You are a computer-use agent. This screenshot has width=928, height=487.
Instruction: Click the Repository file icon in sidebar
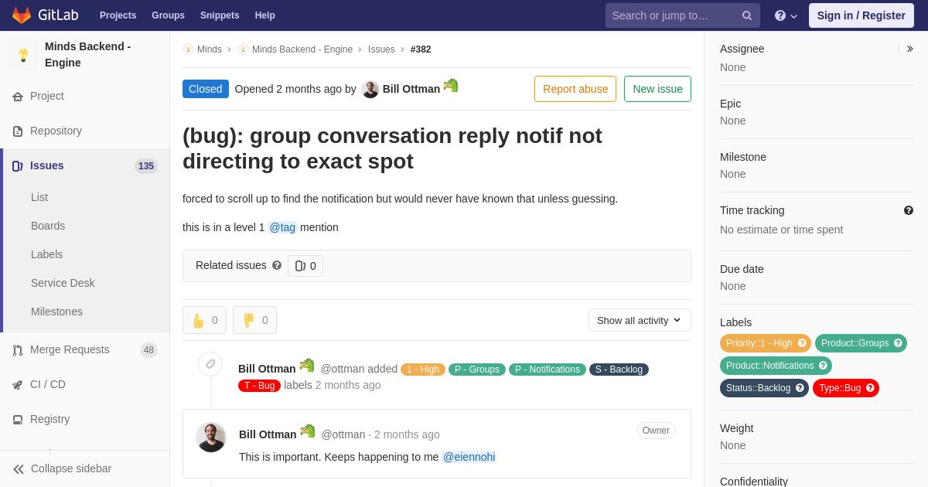[x=18, y=131]
